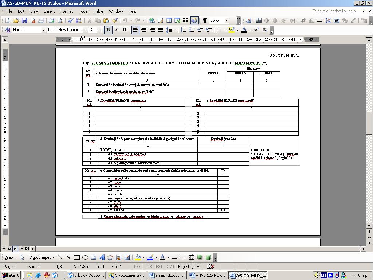
Task: Choose the Select Objects pointer tool
Action: tap(22, 257)
